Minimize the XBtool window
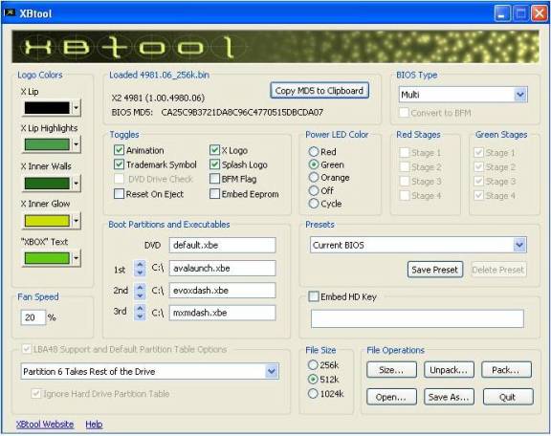Viewport: 551px width, 436px height. point(502,13)
